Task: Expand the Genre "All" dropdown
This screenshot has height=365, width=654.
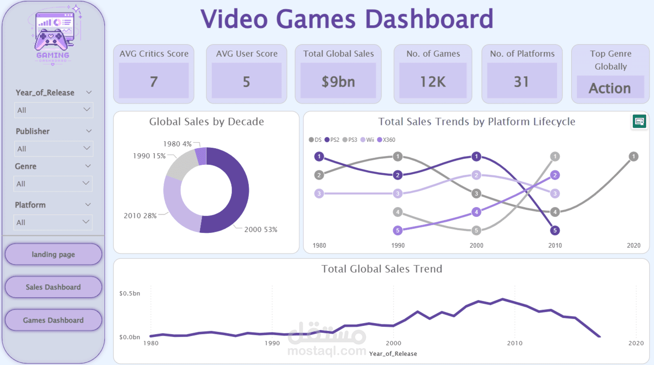Action: (53, 184)
